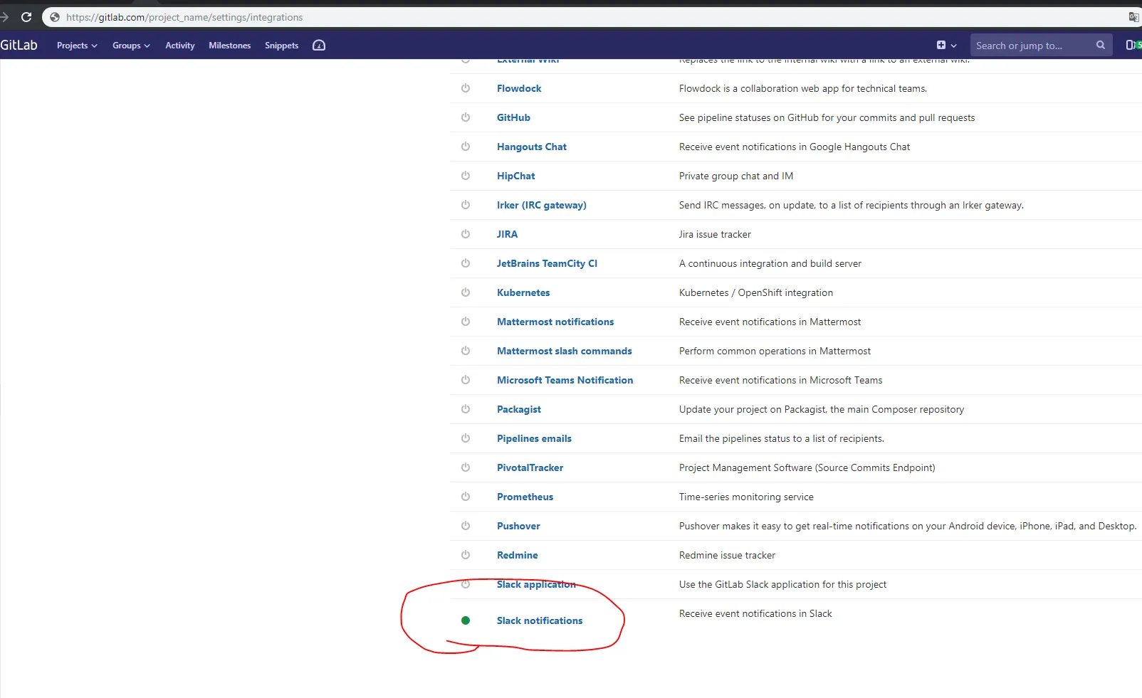This screenshot has height=698, width=1142.
Task: Click the "Jira issue tracker" description
Action: 715,234
